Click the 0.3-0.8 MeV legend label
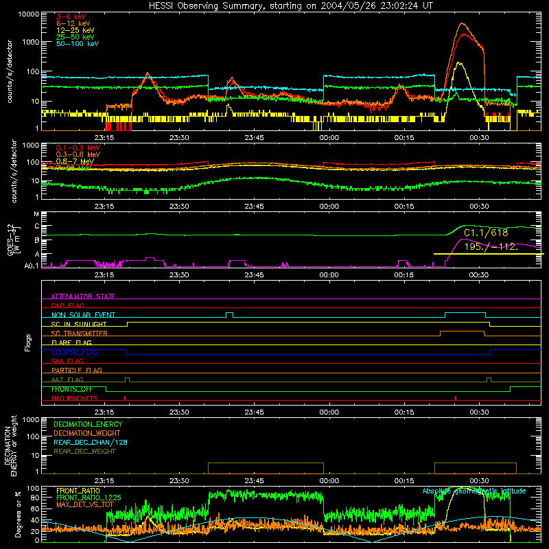This screenshot has height=549, width=549. coord(78,154)
